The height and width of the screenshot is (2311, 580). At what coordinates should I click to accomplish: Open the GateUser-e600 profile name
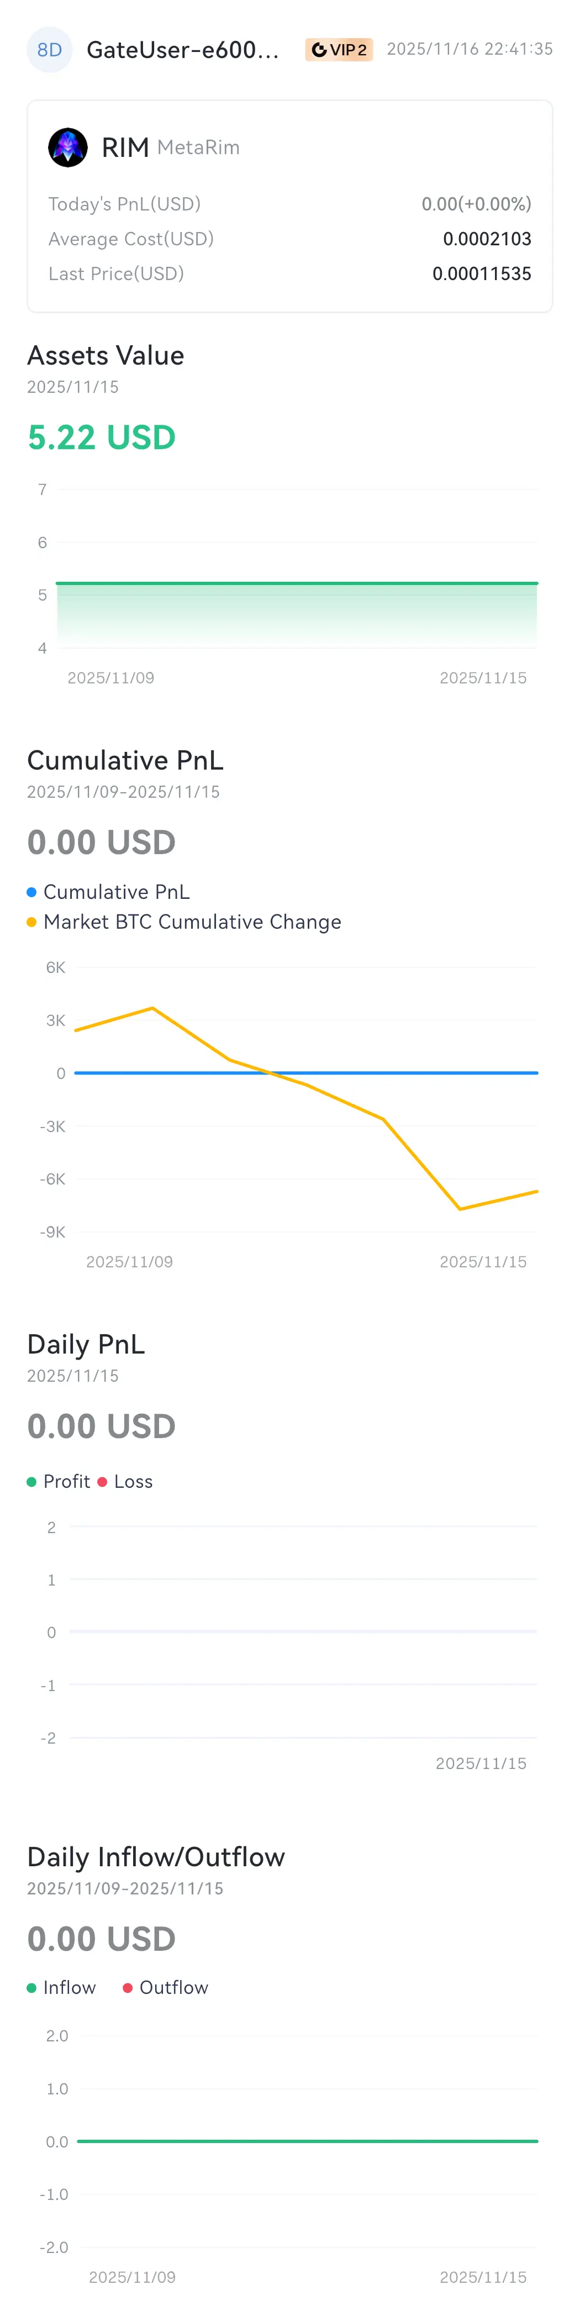(183, 49)
